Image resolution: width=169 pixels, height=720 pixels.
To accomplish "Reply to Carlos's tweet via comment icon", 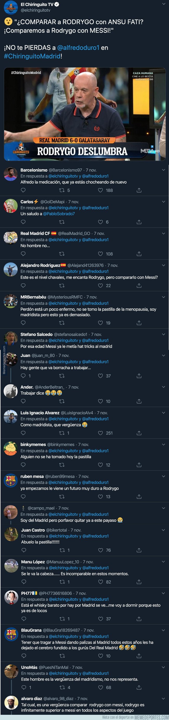I will (x=23, y=222).
